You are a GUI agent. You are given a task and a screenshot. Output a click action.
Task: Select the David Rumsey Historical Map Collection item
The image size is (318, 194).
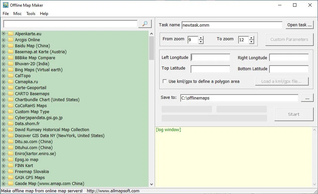52,130
